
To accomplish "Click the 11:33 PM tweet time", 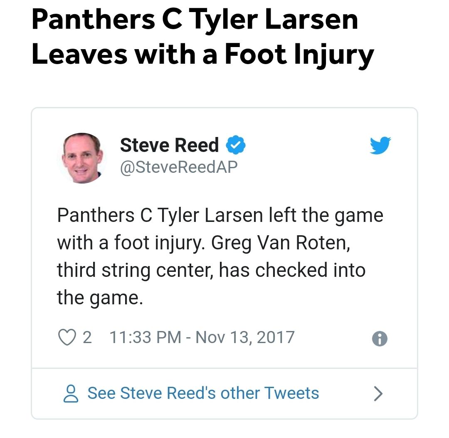I will tap(145, 337).
